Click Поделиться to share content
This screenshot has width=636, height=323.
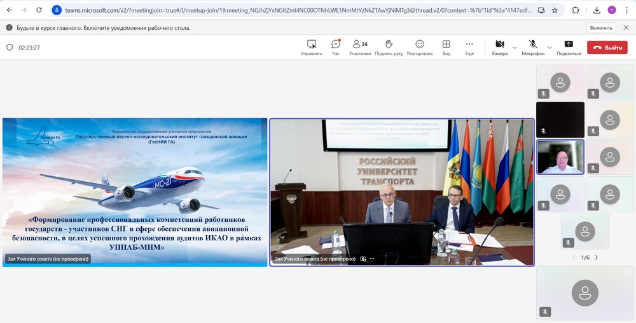(x=569, y=48)
